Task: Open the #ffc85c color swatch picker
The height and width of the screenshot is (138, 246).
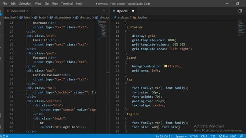Action: 166,66
